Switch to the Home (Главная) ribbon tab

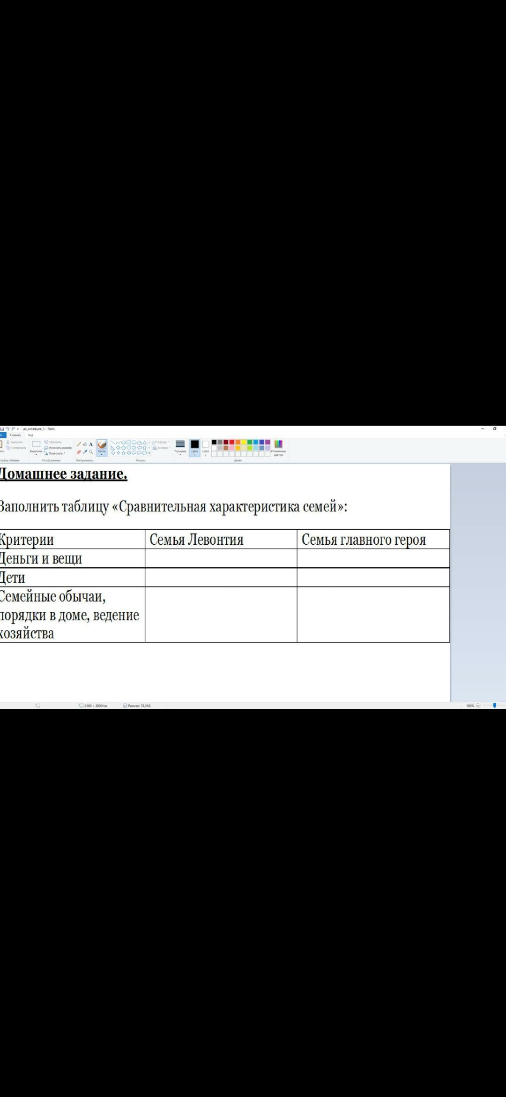15,435
